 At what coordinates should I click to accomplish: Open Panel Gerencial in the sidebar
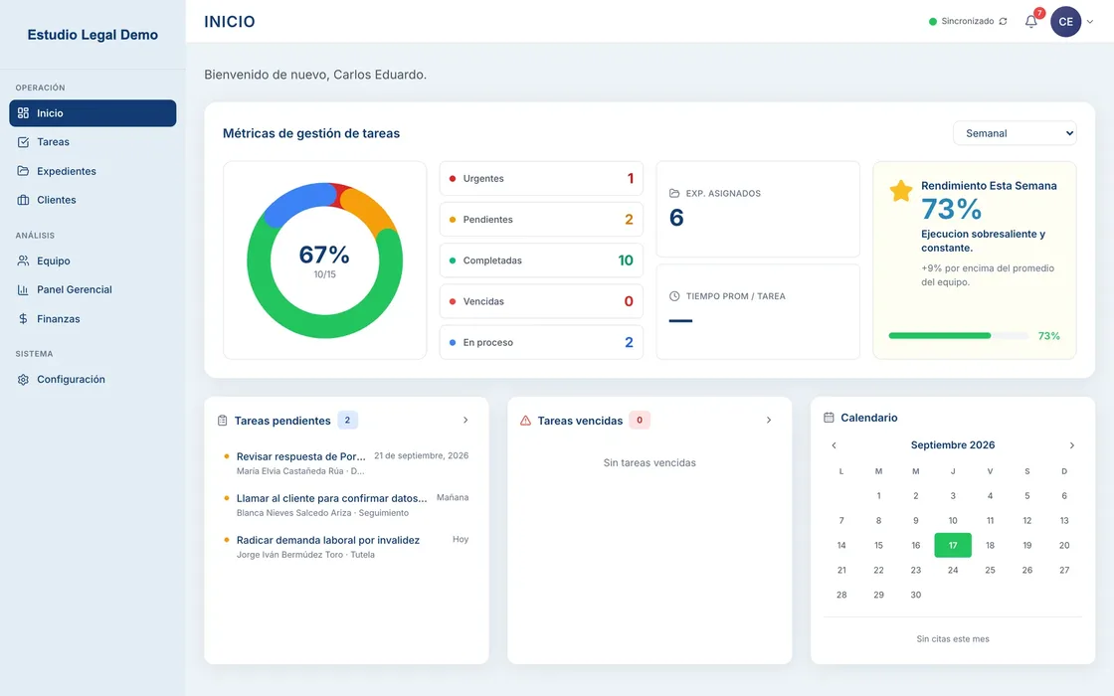93,289
